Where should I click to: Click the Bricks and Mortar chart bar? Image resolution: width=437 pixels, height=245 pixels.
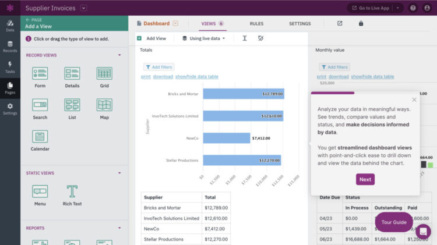point(244,94)
